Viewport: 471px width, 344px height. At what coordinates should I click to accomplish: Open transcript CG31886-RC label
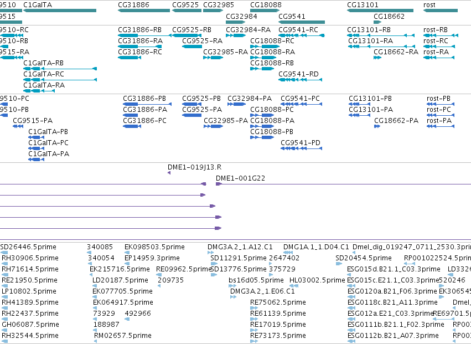[140, 52]
